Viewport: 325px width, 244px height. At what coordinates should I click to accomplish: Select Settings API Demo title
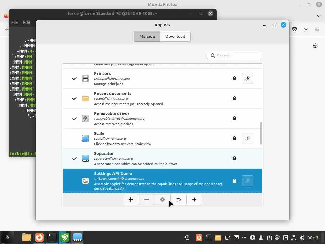pos(113,174)
